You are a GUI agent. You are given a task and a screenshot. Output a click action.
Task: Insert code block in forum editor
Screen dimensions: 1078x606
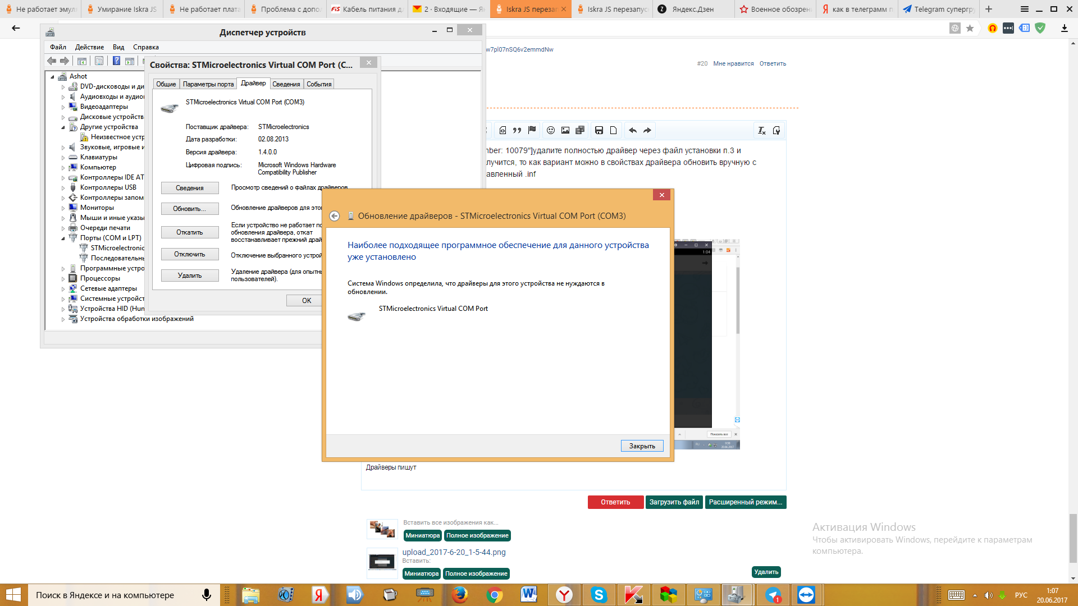[503, 130]
